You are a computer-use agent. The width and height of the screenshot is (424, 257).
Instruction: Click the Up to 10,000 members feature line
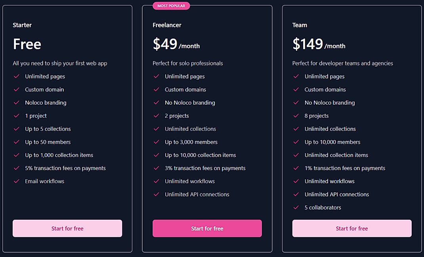point(332,142)
